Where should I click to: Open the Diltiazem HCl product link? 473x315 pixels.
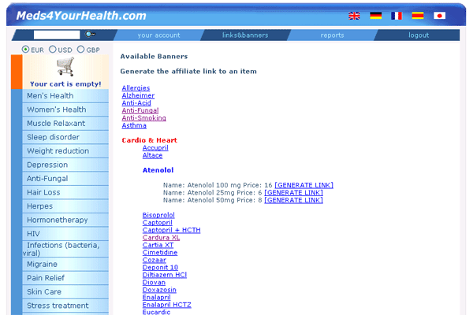[x=165, y=275]
